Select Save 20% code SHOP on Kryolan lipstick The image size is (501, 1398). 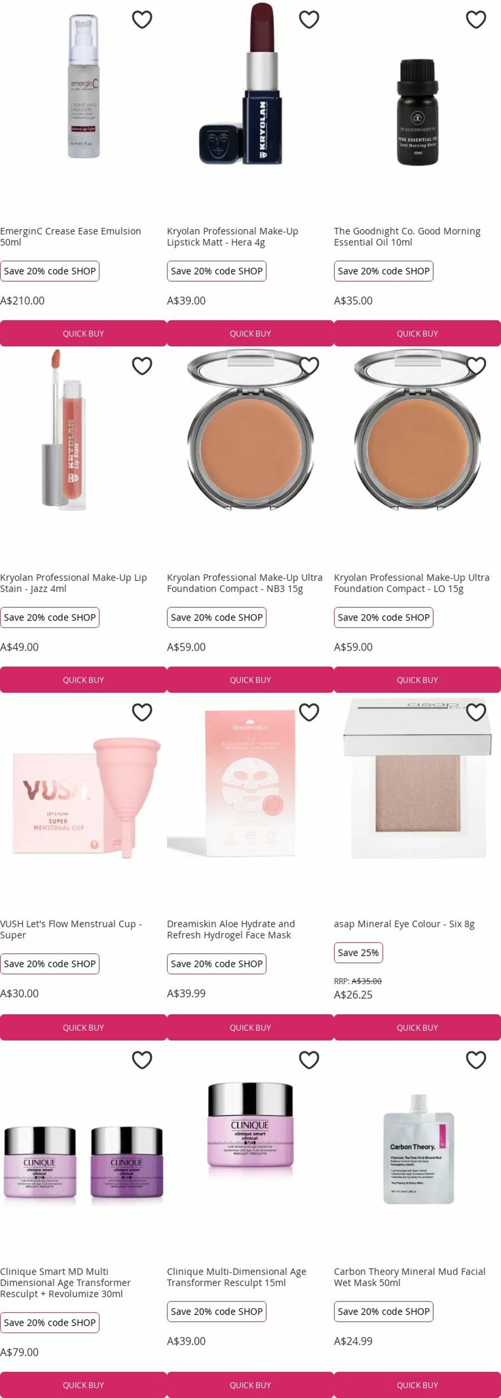point(217,271)
